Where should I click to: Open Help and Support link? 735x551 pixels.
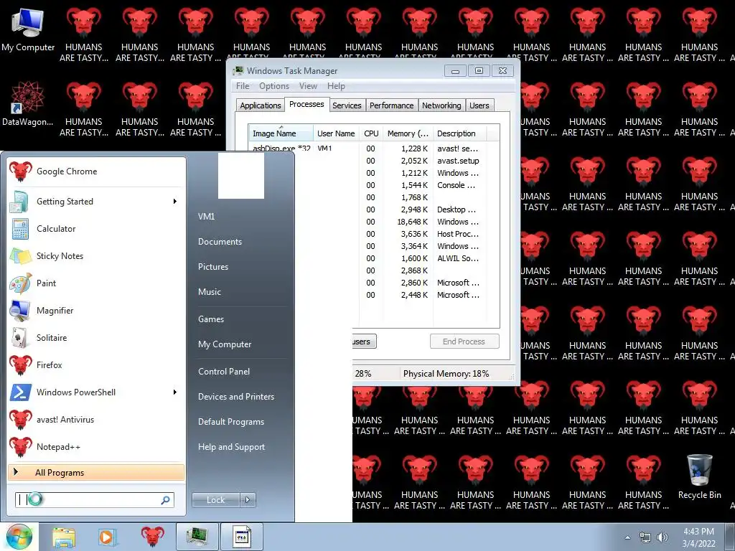[231, 447]
